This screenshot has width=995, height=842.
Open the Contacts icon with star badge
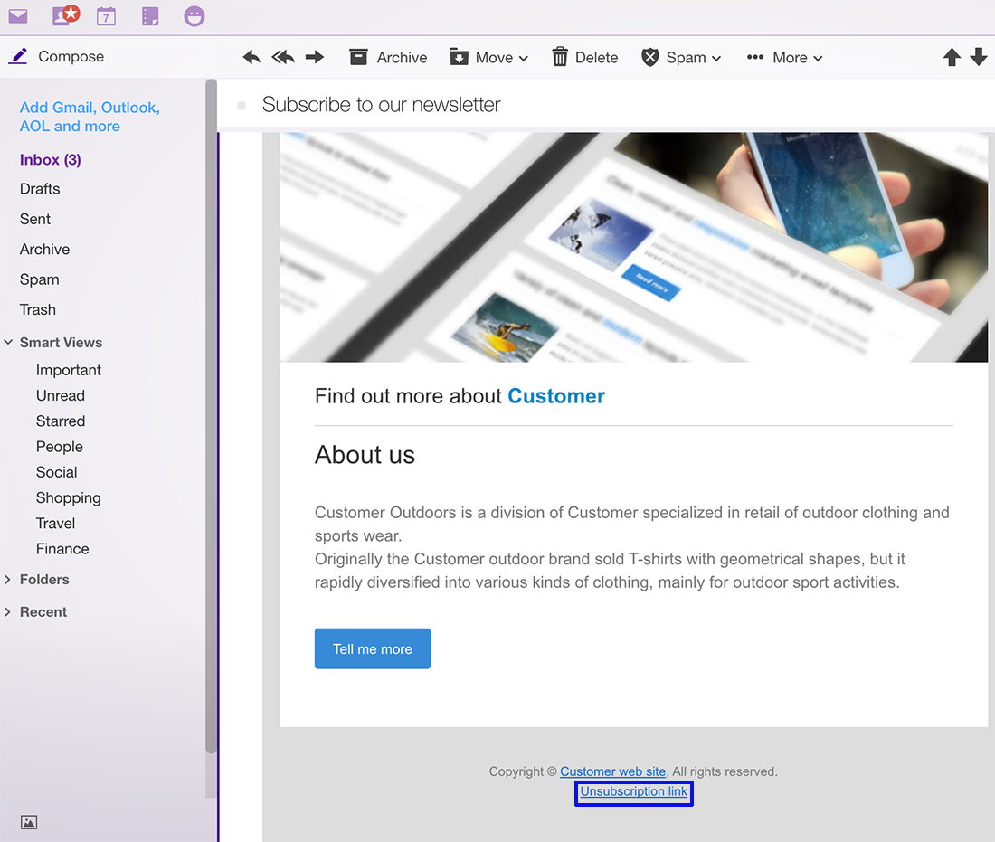pyautogui.click(x=65, y=15)
